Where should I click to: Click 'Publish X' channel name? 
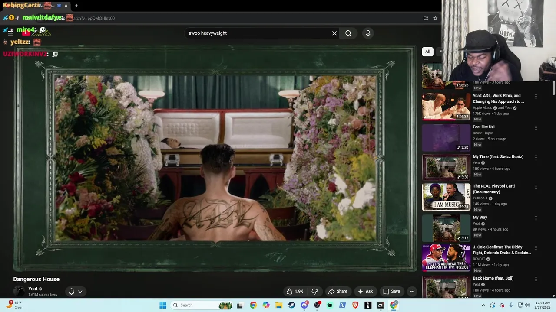pyautogui.click(x=480, y=198)
